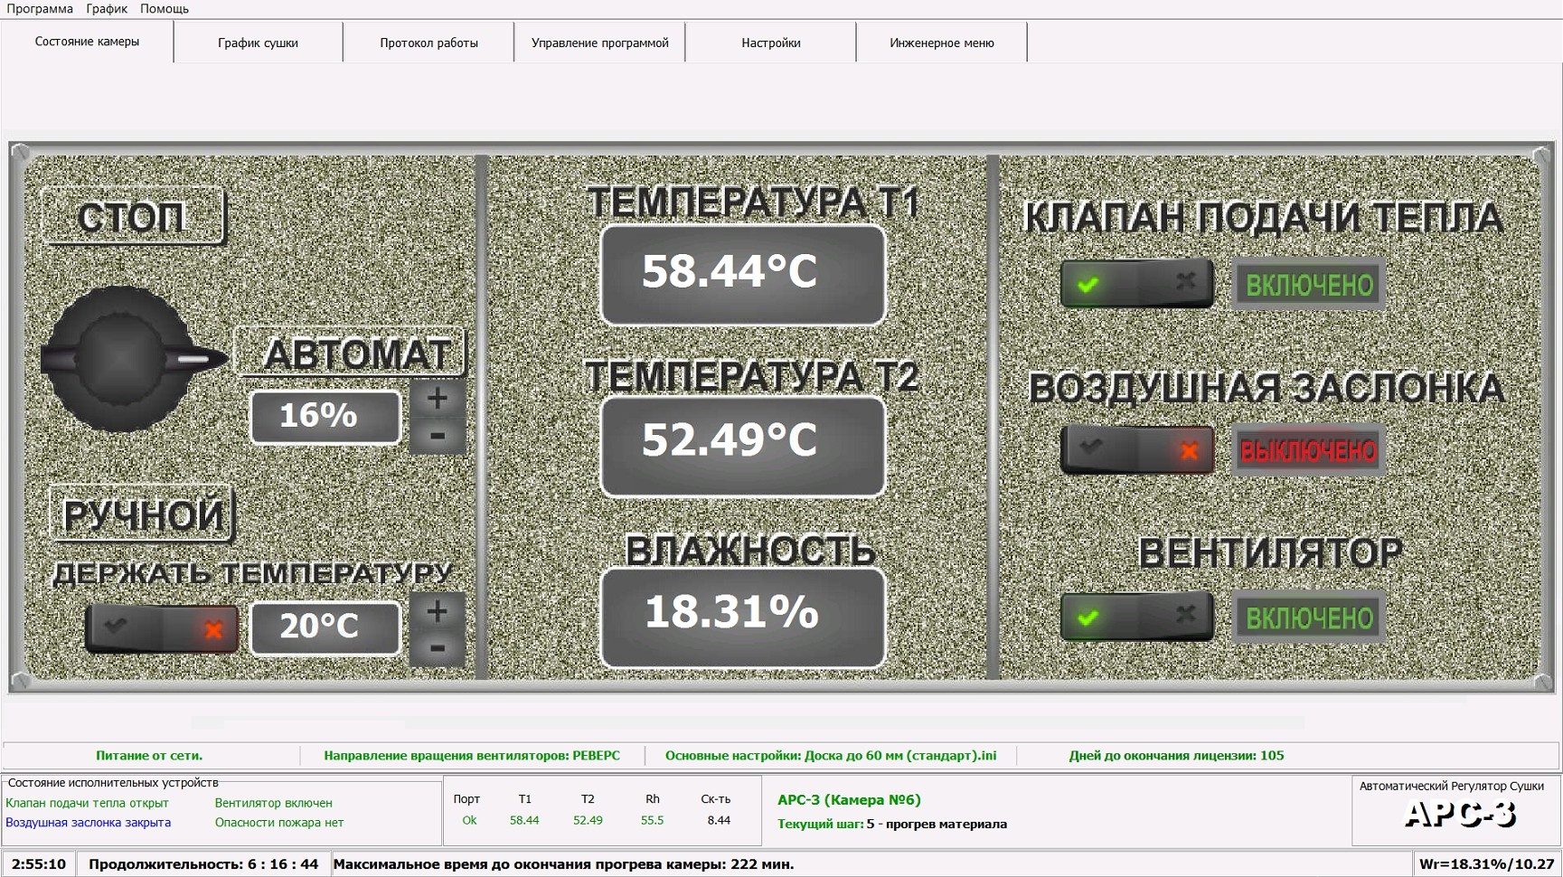Screen dimensions: 1563x877
Task: Click green checkmark on ventilator switch
Action: 1089,618
